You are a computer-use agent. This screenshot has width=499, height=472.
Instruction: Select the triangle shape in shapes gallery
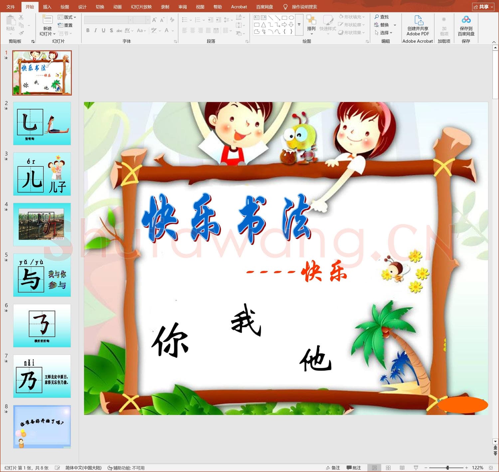point(263,25)
